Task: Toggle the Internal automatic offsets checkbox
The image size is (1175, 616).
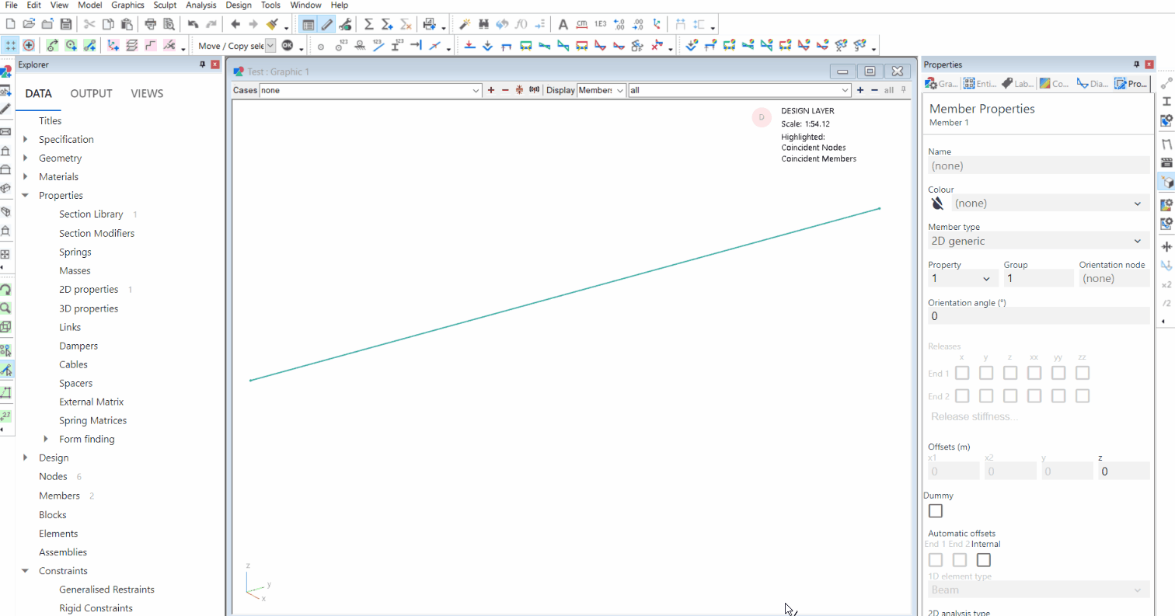Action: coord(984,559)
